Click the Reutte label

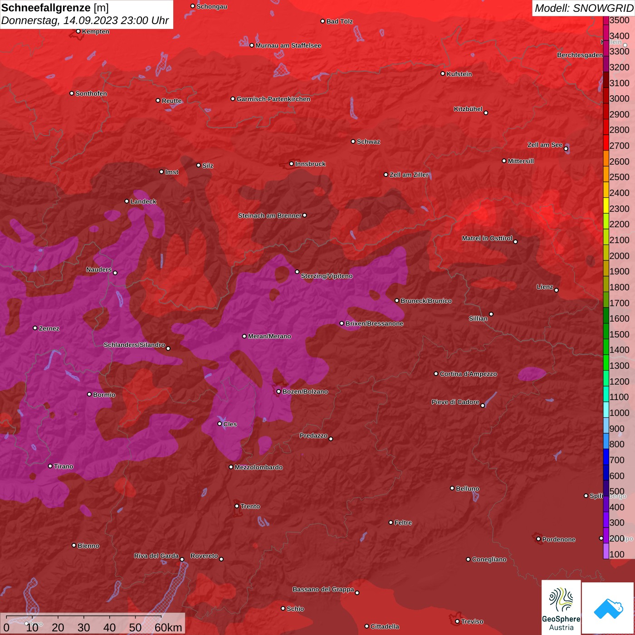coord(171,101)
